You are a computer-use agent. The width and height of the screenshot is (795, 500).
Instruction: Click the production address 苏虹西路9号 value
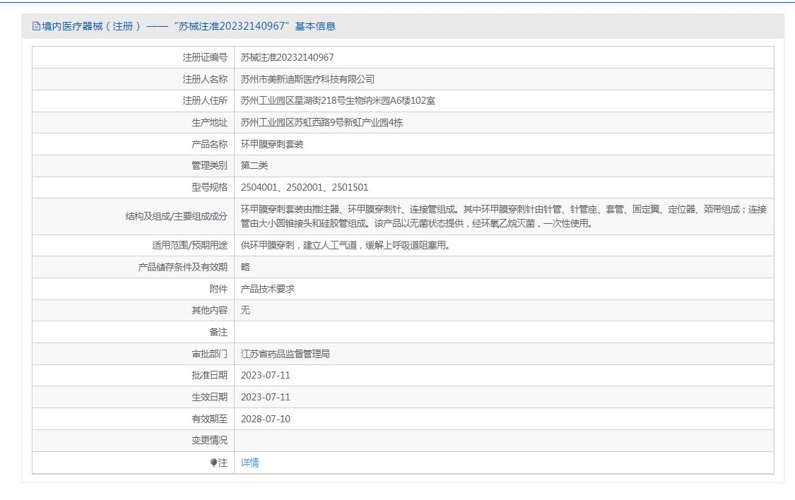(x=331, y=123)
